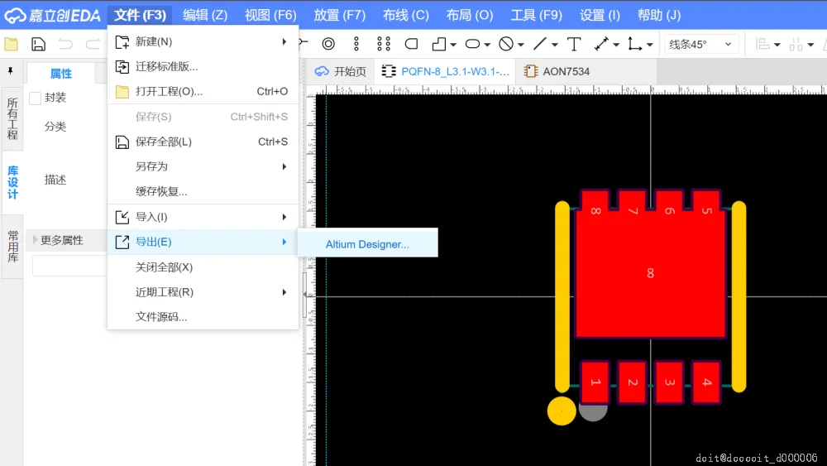This screenshot has height=466, width=827.
Task: Choose 导入(I) submenu entry
Action: [x=203, y=217]
